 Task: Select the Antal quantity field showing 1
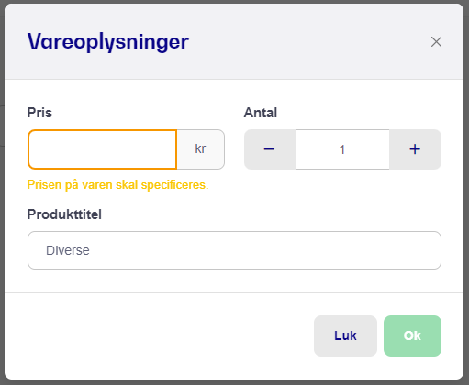342,149
